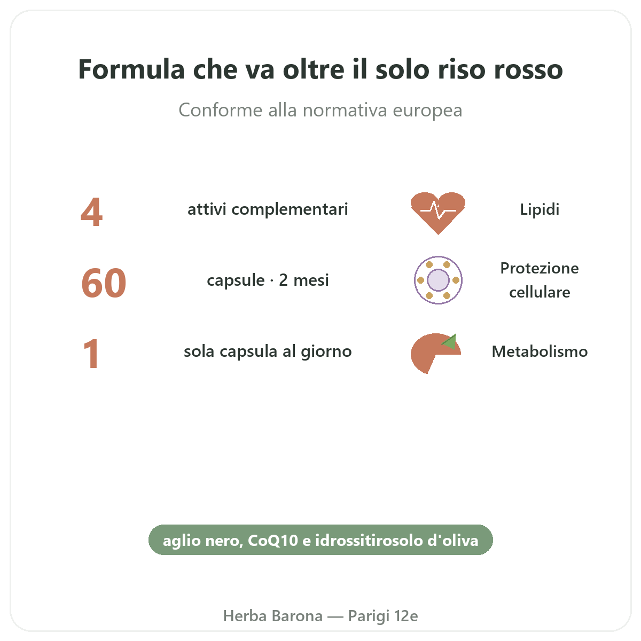The height and width of the screenshot is (641, 641).
Task: Click the headline Formula che va oltre
Action: 320,69
